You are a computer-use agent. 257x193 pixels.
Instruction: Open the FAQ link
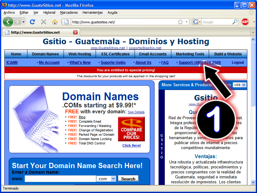[165, 63]
